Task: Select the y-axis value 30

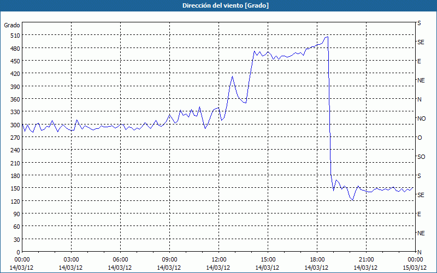Action: (17, 240)
